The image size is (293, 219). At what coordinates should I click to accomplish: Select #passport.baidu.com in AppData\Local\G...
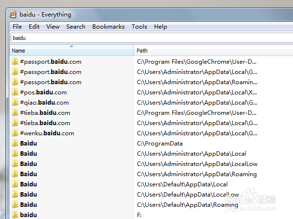coord(51,72)
